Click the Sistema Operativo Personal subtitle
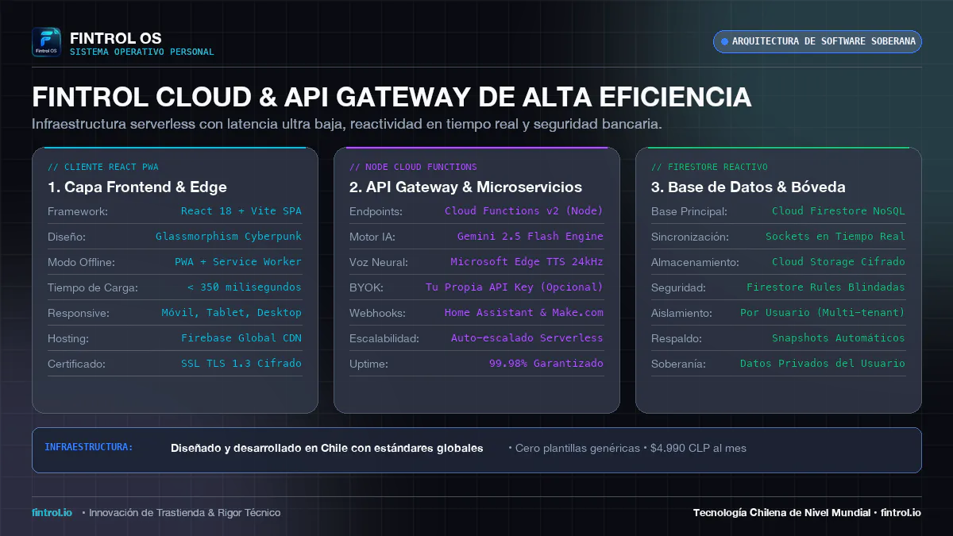The width and height of the screenshot is (953, 536). (x=142, y=52)
